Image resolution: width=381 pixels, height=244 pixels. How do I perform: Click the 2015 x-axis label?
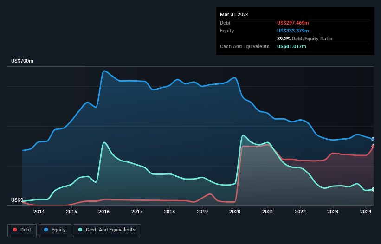(71, 212)
